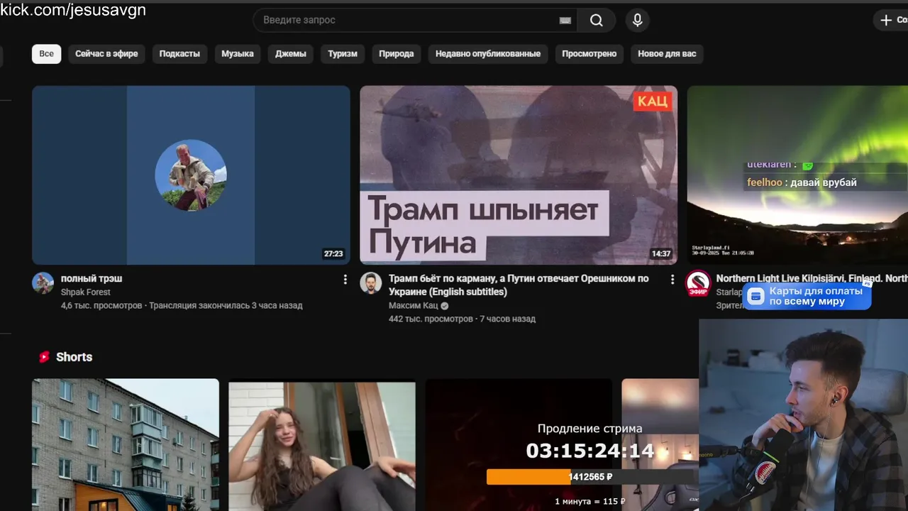Open the Максим Кац channel name link
This screenshot has width=908, height=511.
tap(414, 306)
